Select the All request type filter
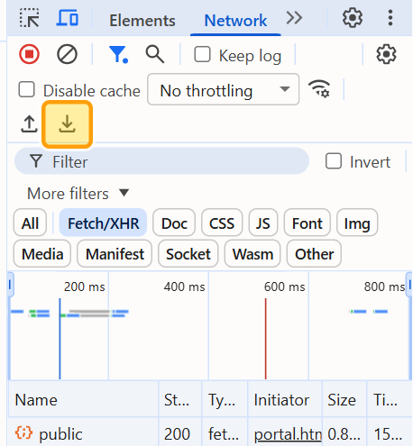Viewport: 413px width, 446px height. (x=30, y=223)
